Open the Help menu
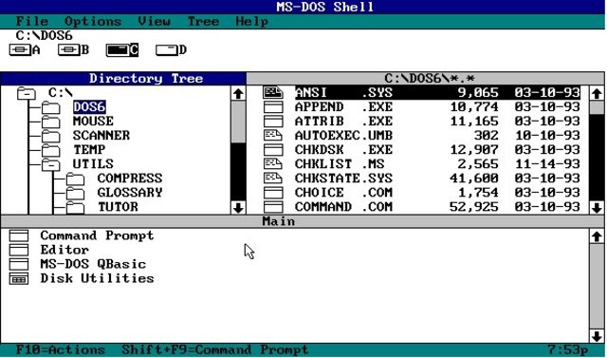This screenshot has width=607, height=358. 251,21
